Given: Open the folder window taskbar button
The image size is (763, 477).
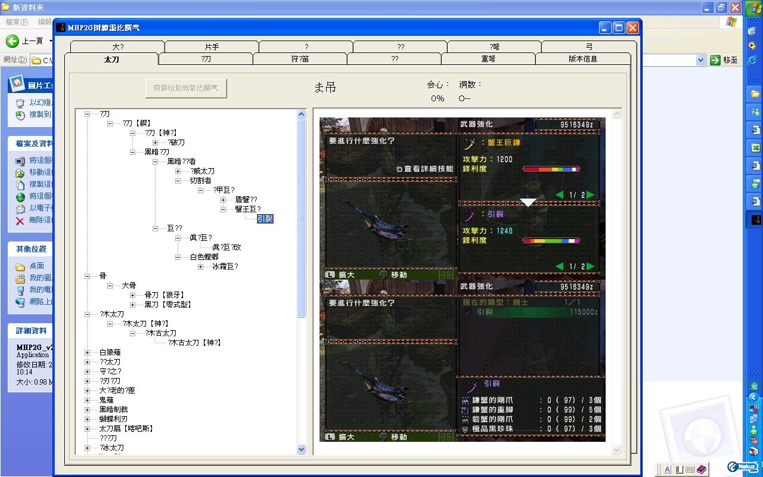Looking at the screenshot, I should pyautogui.click(x=755, y=94).
